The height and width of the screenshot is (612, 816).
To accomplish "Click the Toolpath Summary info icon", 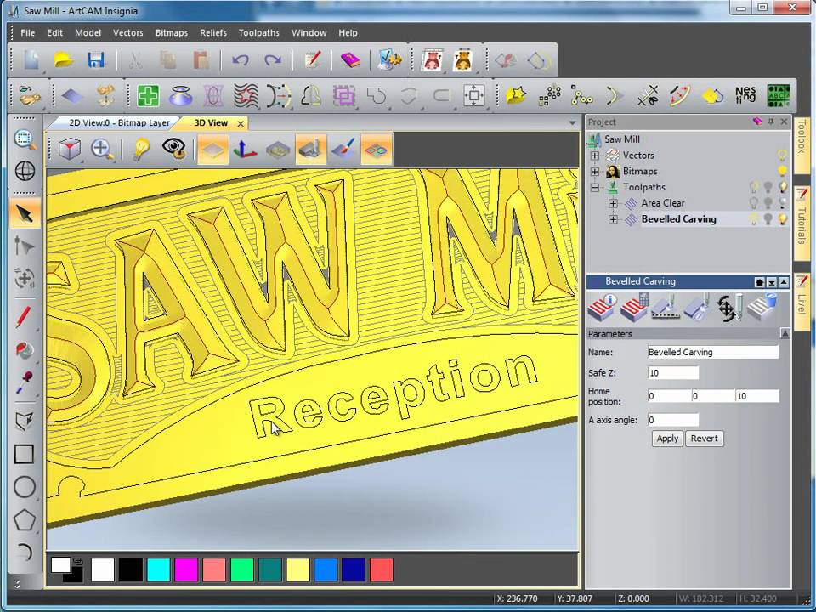I will click(602, 307).
